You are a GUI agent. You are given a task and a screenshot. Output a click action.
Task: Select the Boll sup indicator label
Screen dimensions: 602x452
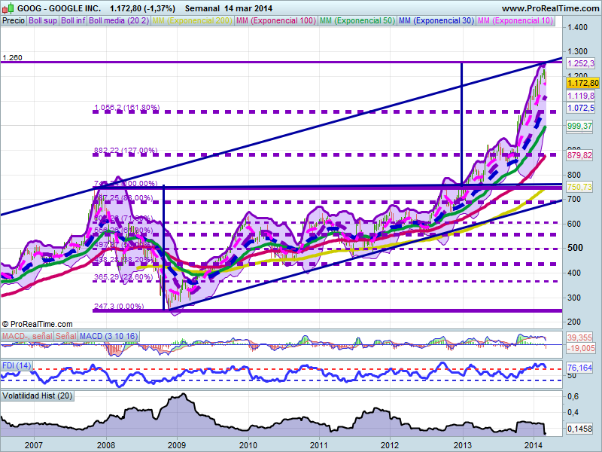[43, 21]
